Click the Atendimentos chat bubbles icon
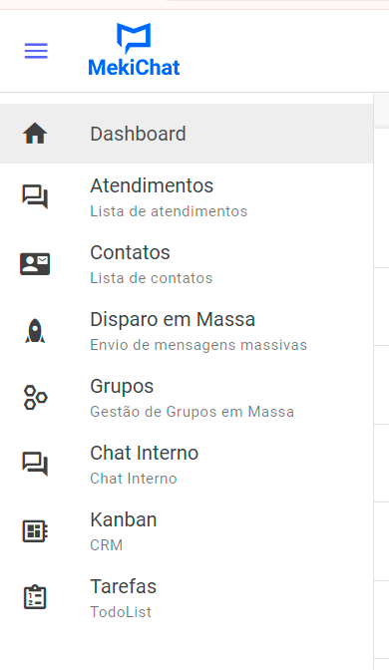The height and width of the screenshot is (670, 389). (x=35, y=197)
